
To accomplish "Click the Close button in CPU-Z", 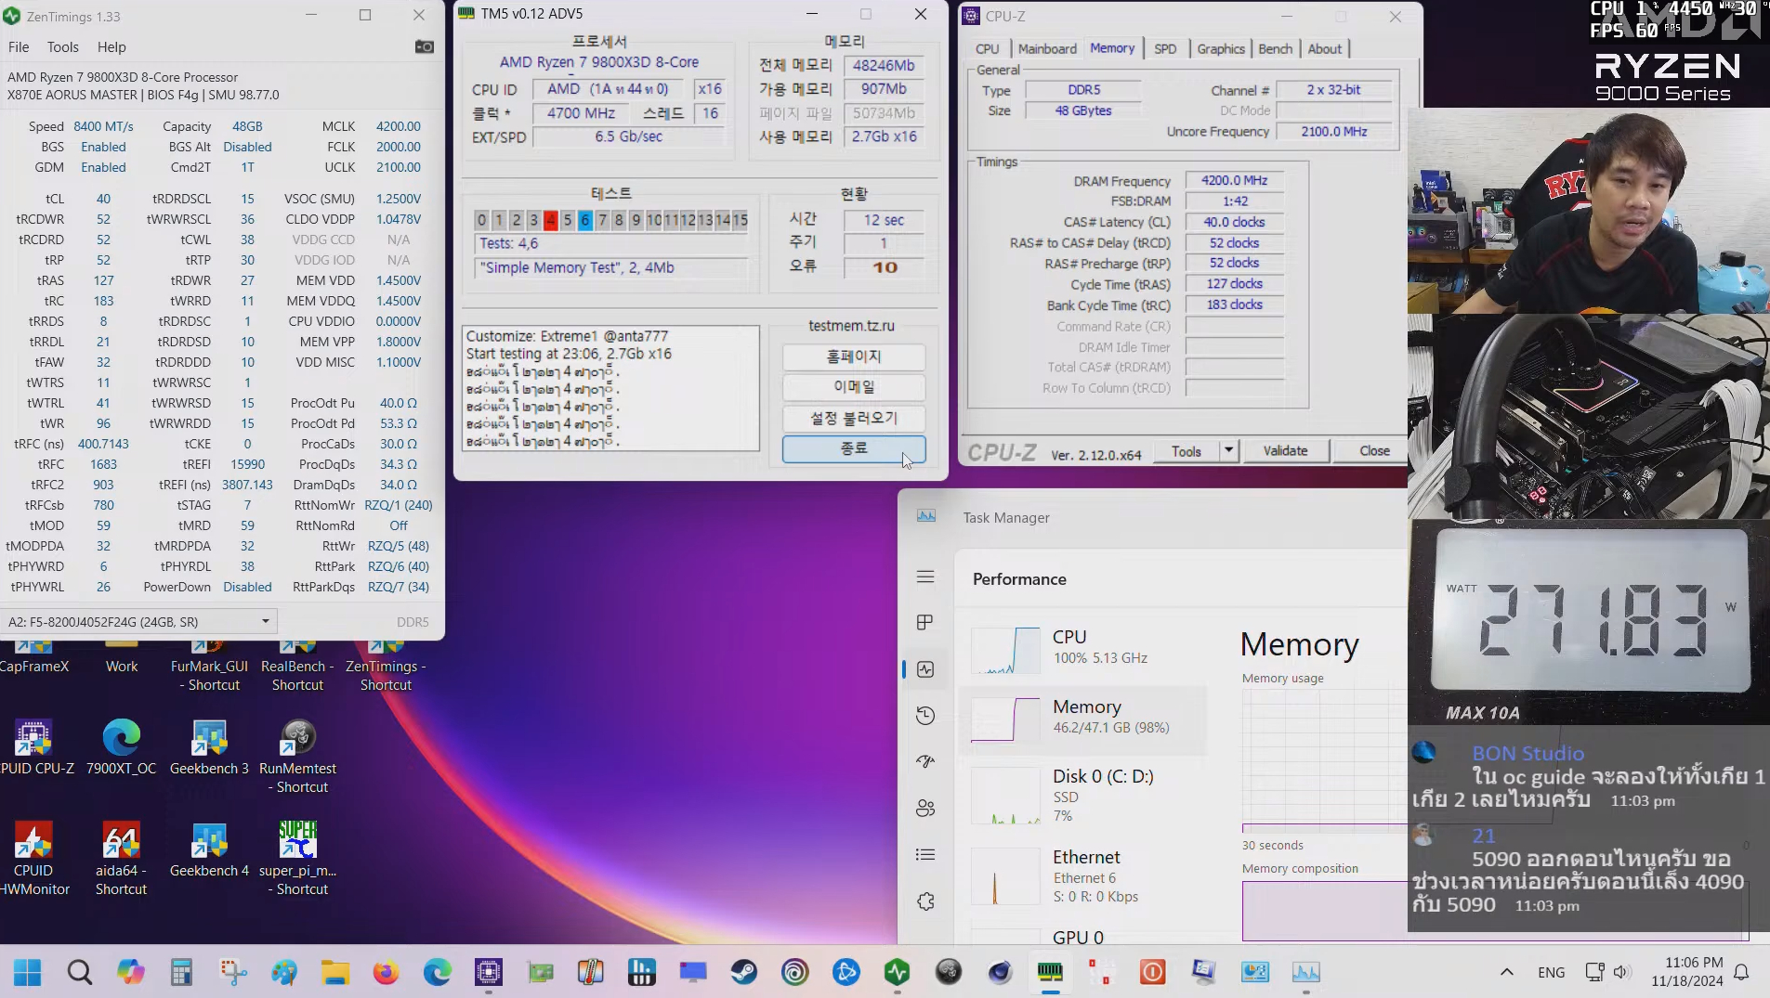I will (x=1374, y=450).
